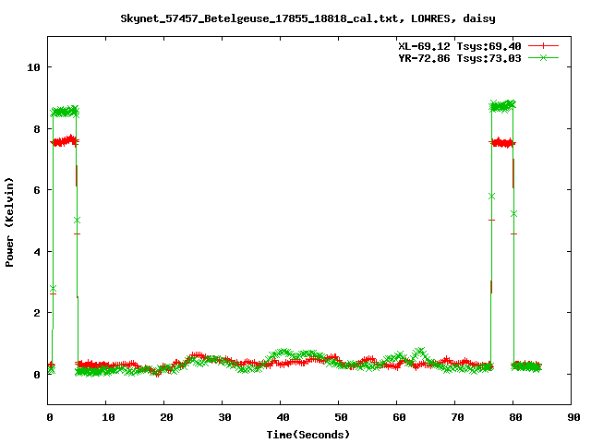Click x-axis tick label 80
This screenshot has height=443, width=591.
(x=515, y=417)
